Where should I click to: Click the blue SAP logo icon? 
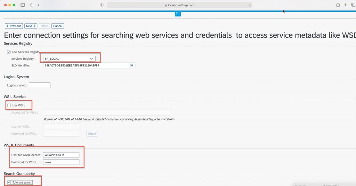tap(178, 14)
